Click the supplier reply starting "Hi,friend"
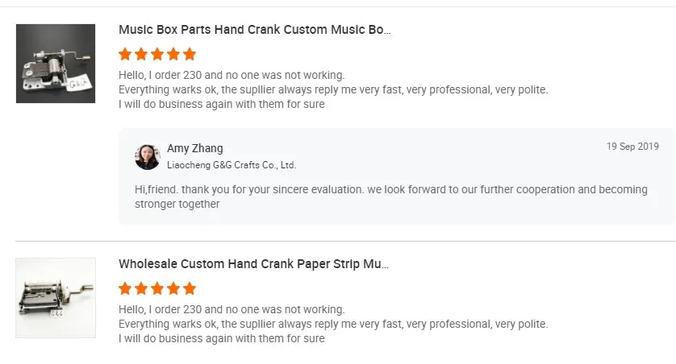Viewport: 676px width, 364px height. coord(390,196)
